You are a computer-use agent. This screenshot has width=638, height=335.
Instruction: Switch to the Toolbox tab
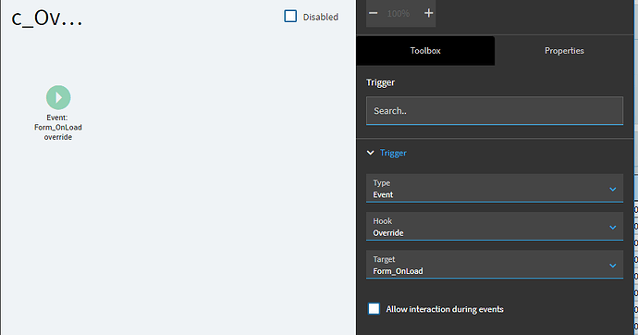(x=425, y=51)
